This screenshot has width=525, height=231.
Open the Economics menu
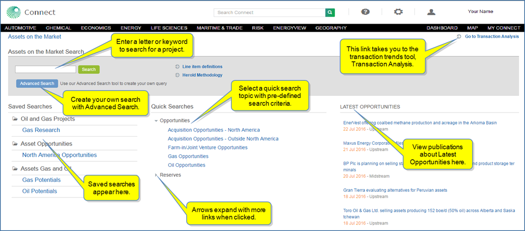pos(96,28)
